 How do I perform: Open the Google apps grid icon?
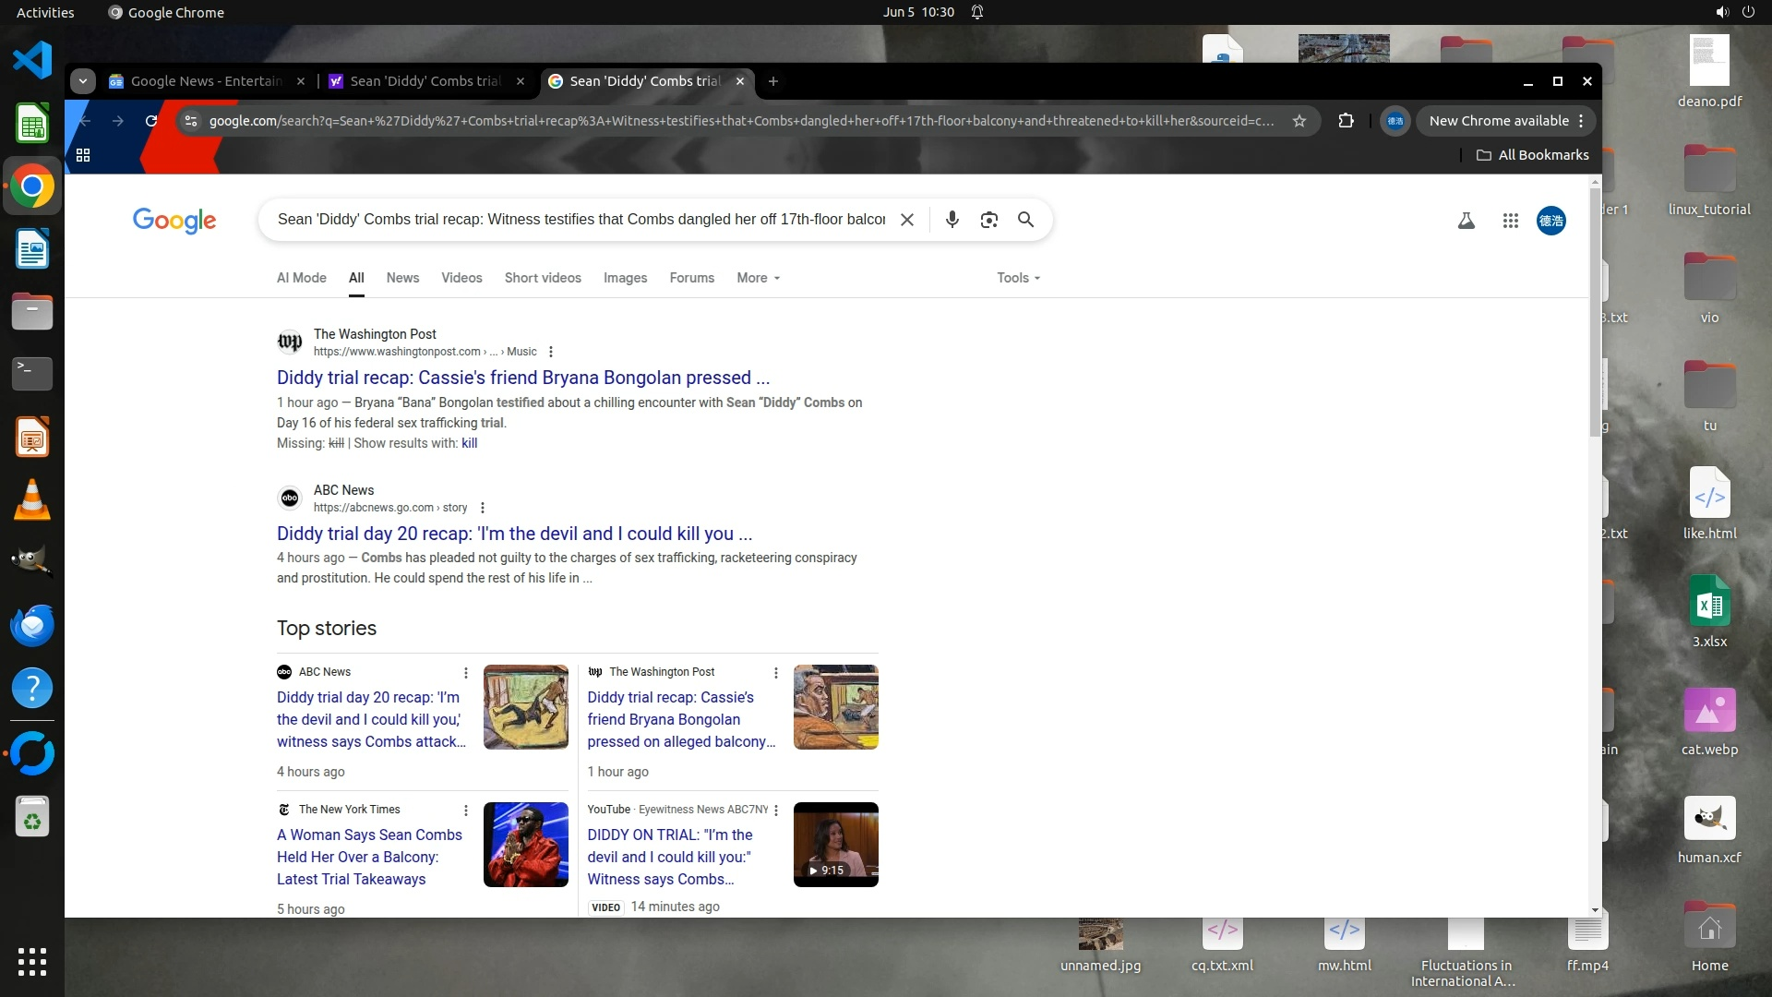tap(1510, 221)
